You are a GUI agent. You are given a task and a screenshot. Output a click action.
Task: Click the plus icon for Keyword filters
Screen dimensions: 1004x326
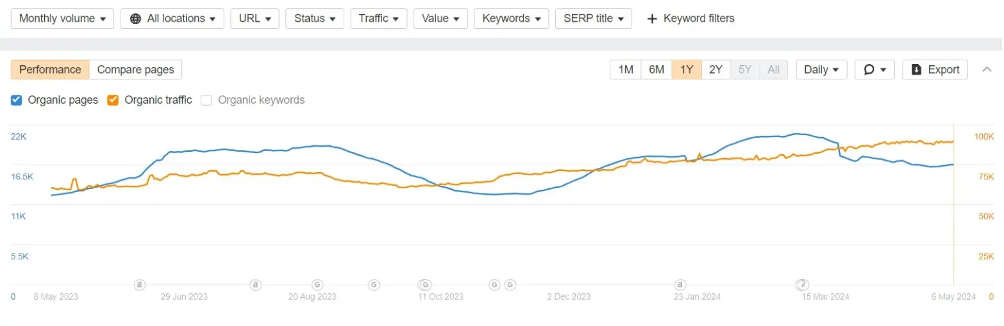pyautogui.click(x=652, y=19)
